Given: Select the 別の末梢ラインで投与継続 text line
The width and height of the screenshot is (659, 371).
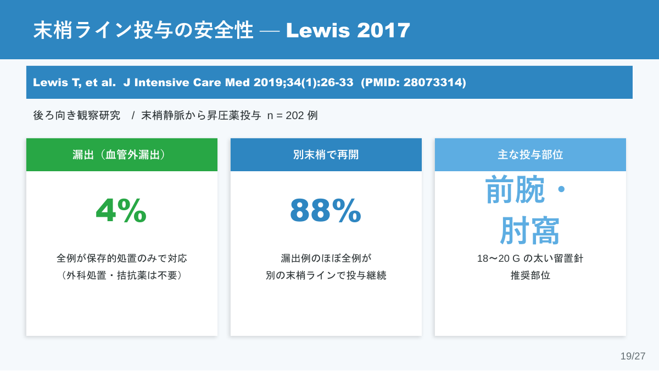Looking at the screenshot, I should [326, 276].
